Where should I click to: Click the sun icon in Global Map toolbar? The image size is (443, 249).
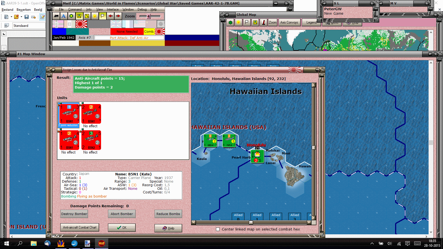click(238, 22)
